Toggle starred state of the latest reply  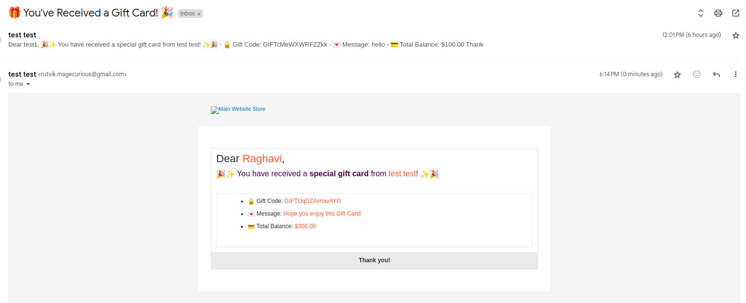coord(677,74)
